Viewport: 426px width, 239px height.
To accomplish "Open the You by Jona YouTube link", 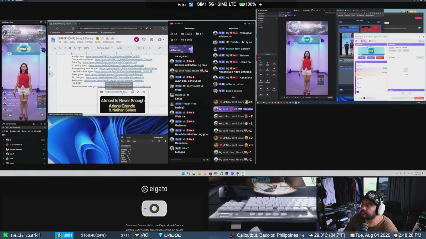I will coord(113,57).
